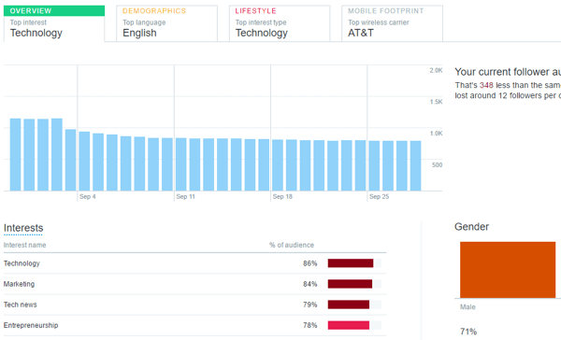Open the Lifestyle tab

280,23
